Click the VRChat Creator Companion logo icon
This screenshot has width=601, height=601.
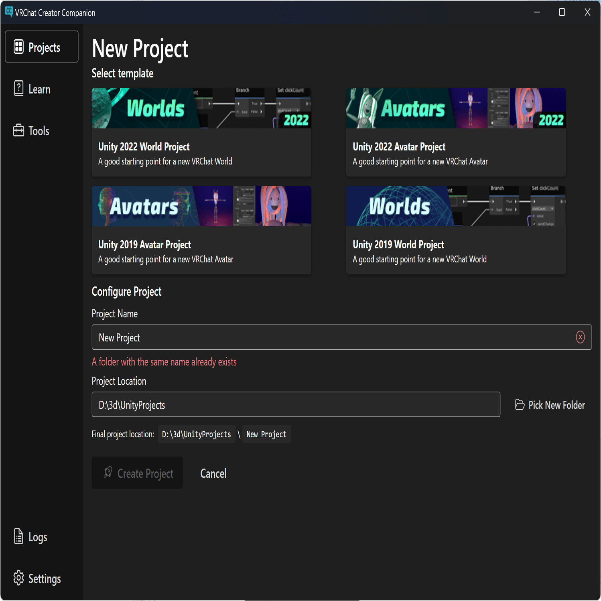[9, 12]
